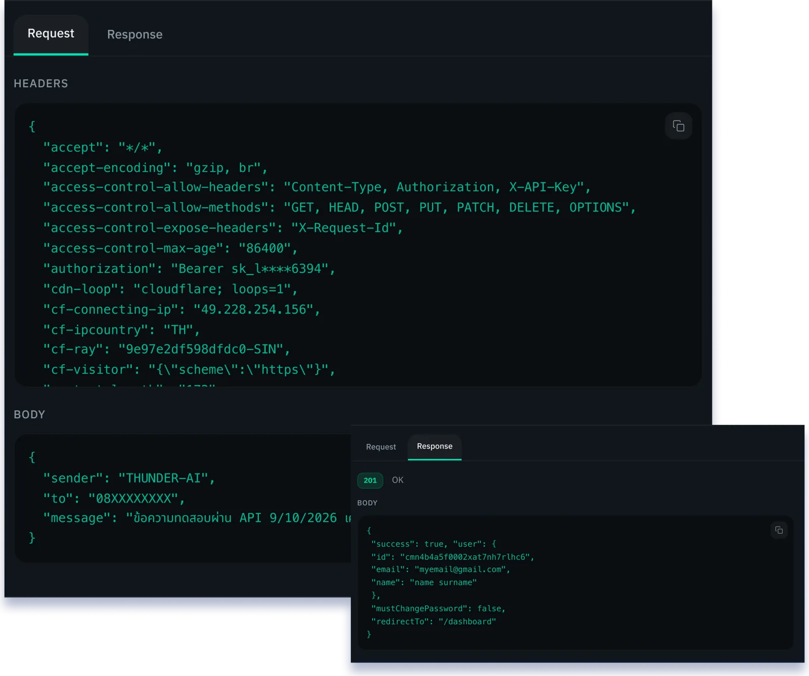The height and width of the screenshot is (676, 809).
Task: Select the Response tab in bottom panel
Action: 434,446
